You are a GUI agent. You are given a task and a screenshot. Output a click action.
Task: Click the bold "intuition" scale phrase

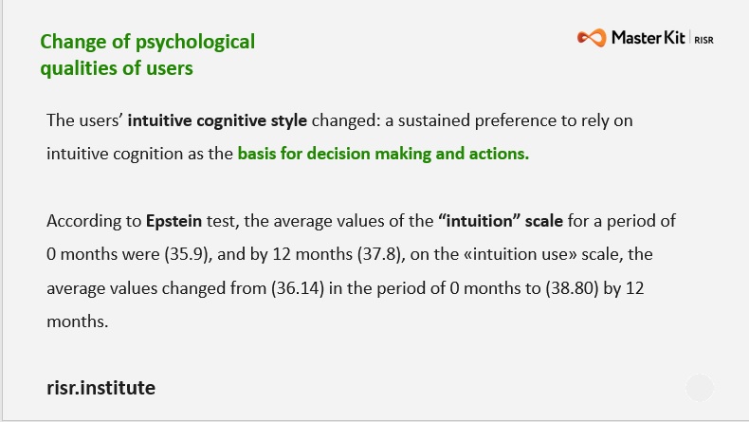[501, 221]
